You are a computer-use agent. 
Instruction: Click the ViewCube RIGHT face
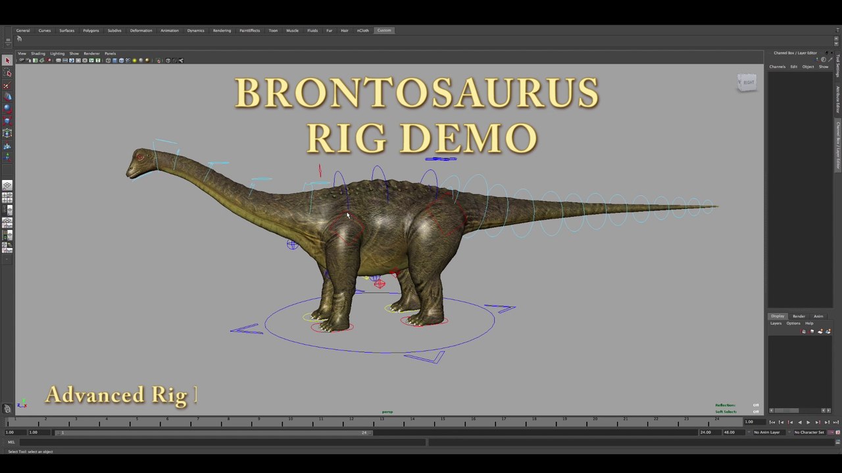point(747,82)
